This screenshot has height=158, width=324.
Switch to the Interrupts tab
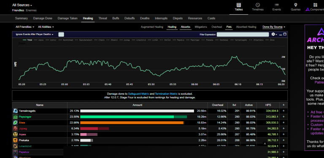(x=161, y=19)
